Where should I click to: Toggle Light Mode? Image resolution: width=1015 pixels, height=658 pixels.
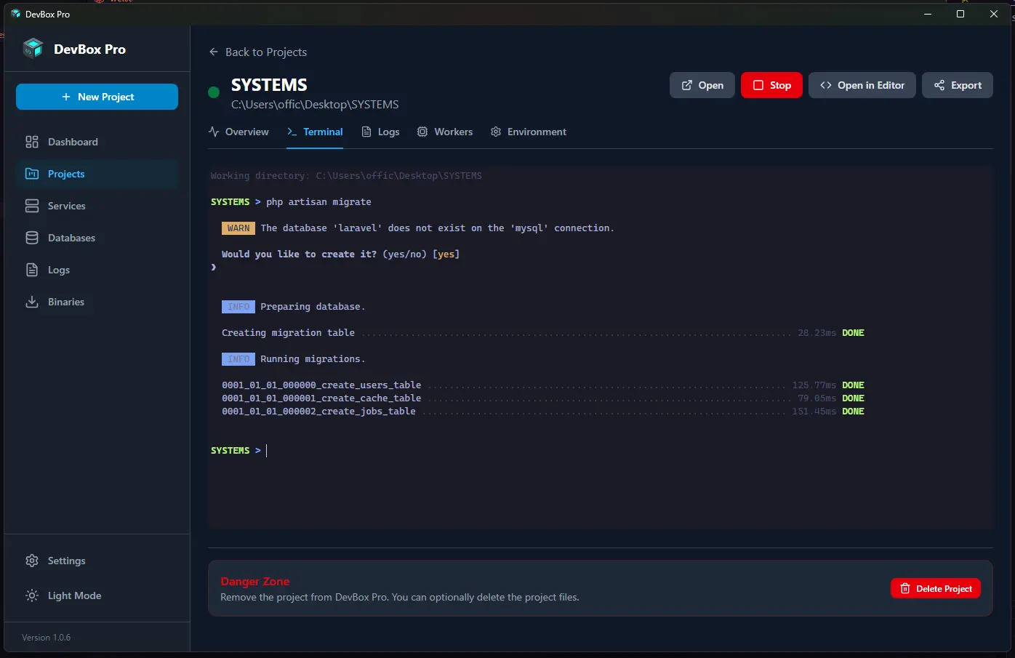click(x=97, y=595)
